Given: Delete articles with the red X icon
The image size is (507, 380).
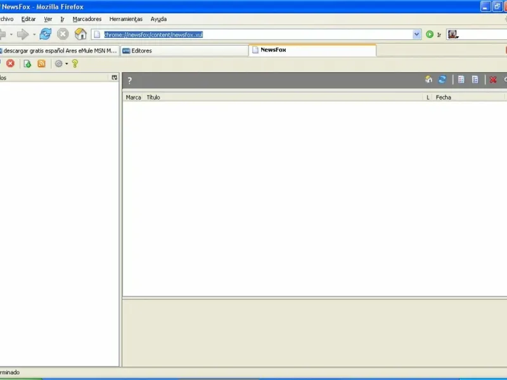Looking at the screenshot, I should point(493,80).
